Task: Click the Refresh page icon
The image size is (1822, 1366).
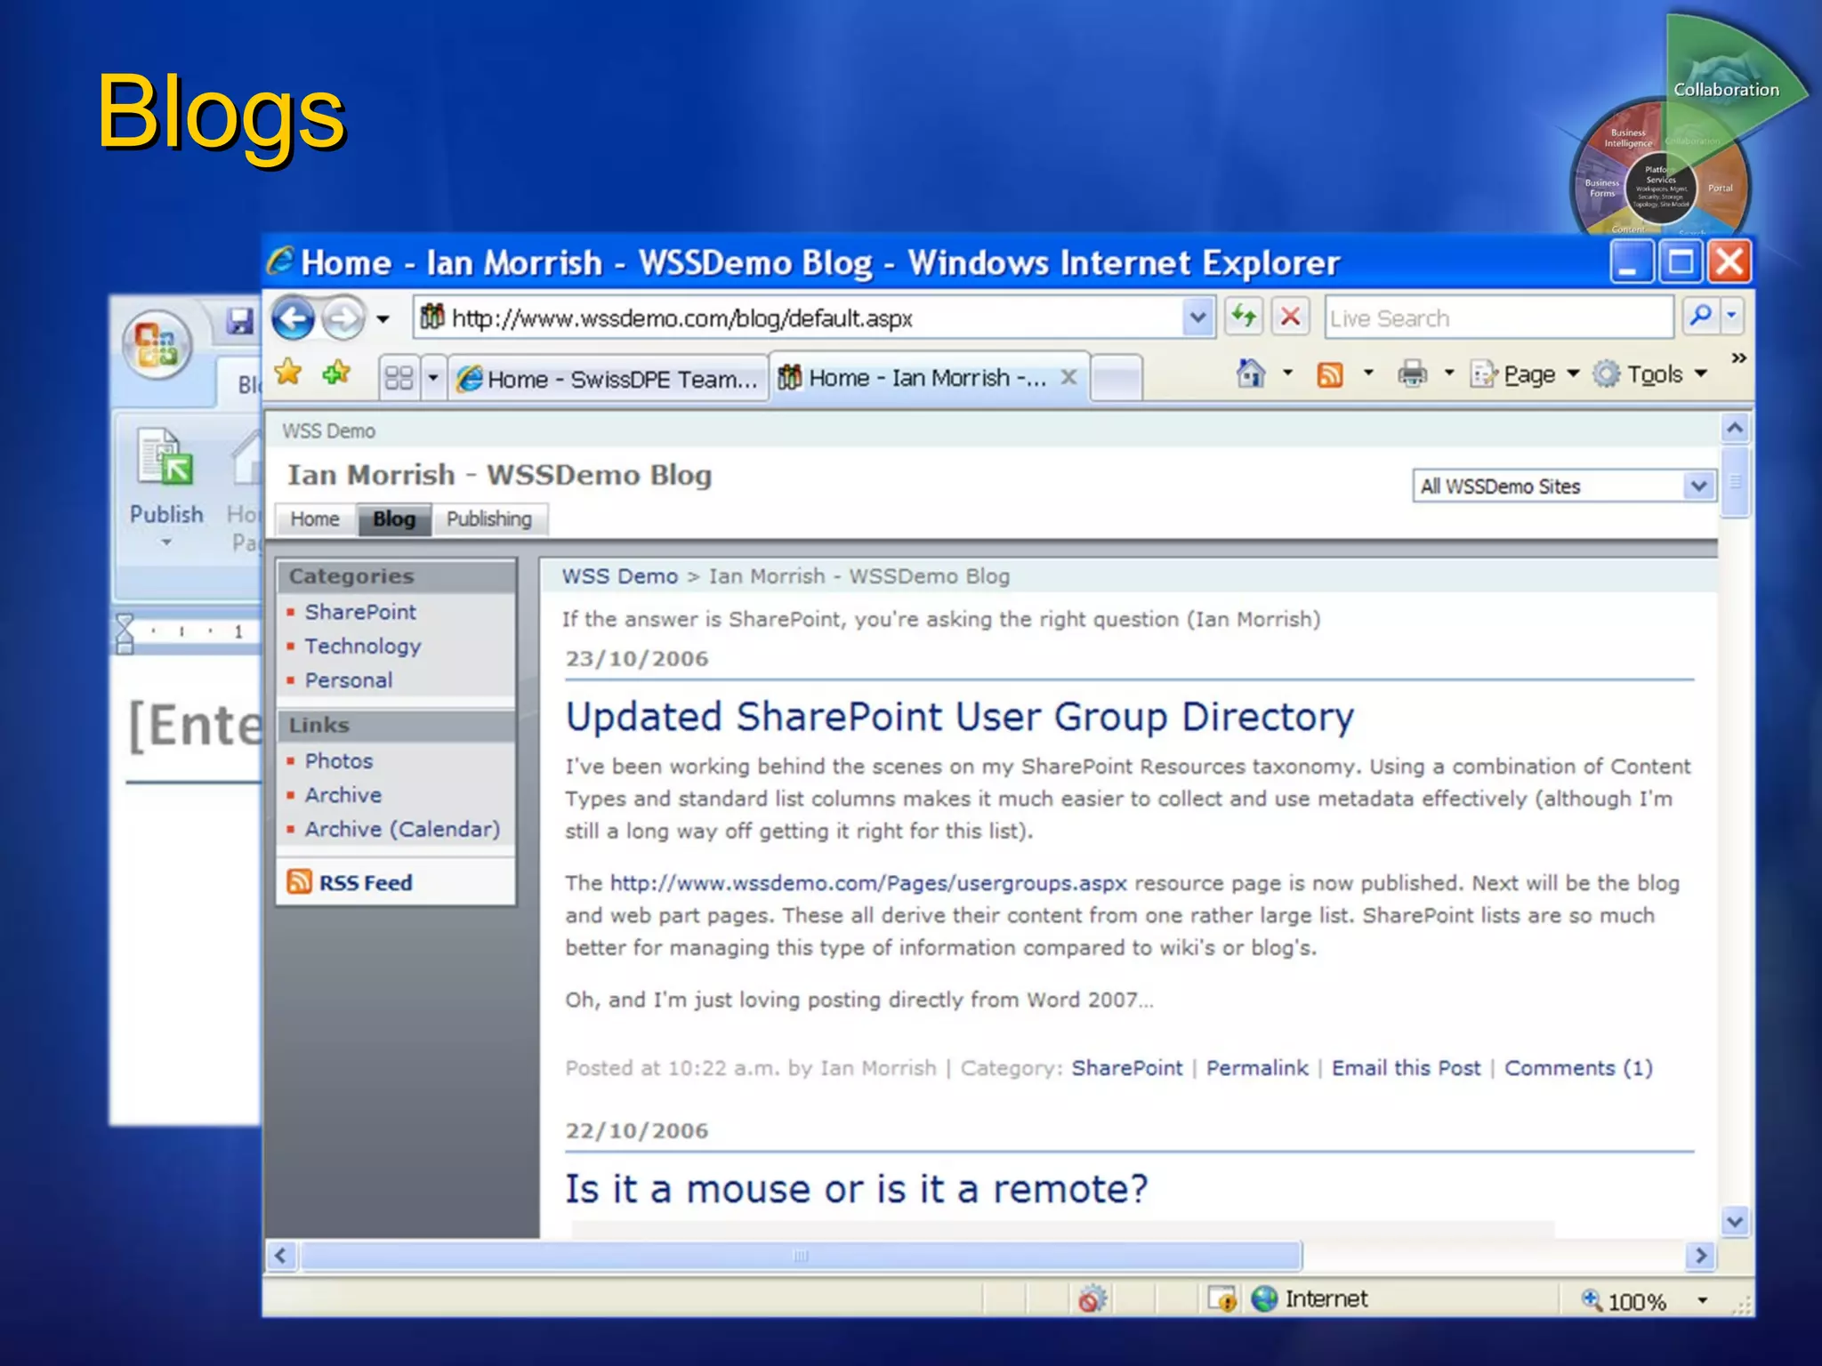Action: coord(1244,317)
